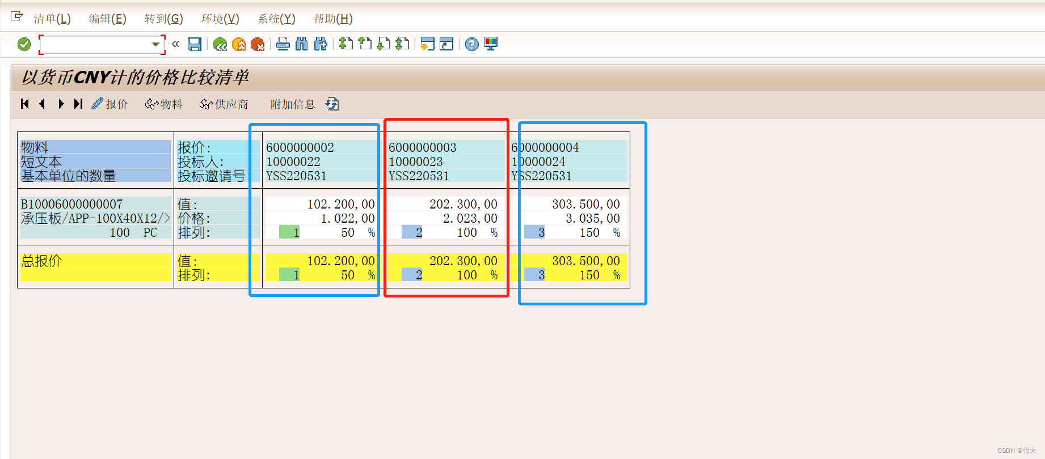
Task: Open the 编辑(E) menu
Action: tap(108, 19)
